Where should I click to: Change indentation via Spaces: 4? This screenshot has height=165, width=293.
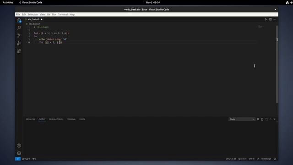242,159
